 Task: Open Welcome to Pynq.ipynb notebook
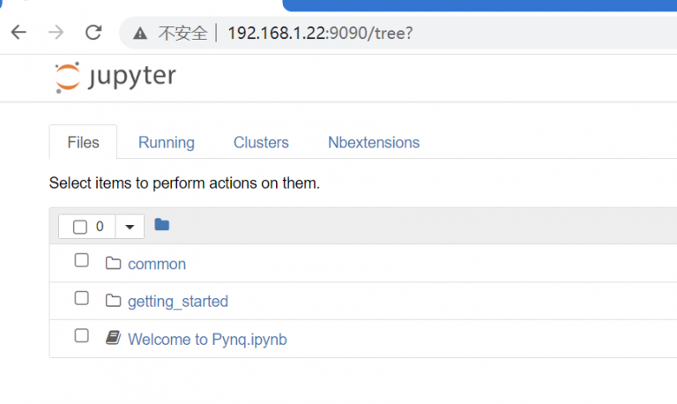(x=207, y=340)
